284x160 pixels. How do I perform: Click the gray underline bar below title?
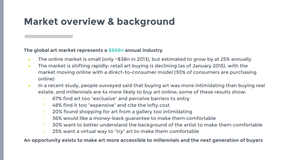(x=49, y=37)
